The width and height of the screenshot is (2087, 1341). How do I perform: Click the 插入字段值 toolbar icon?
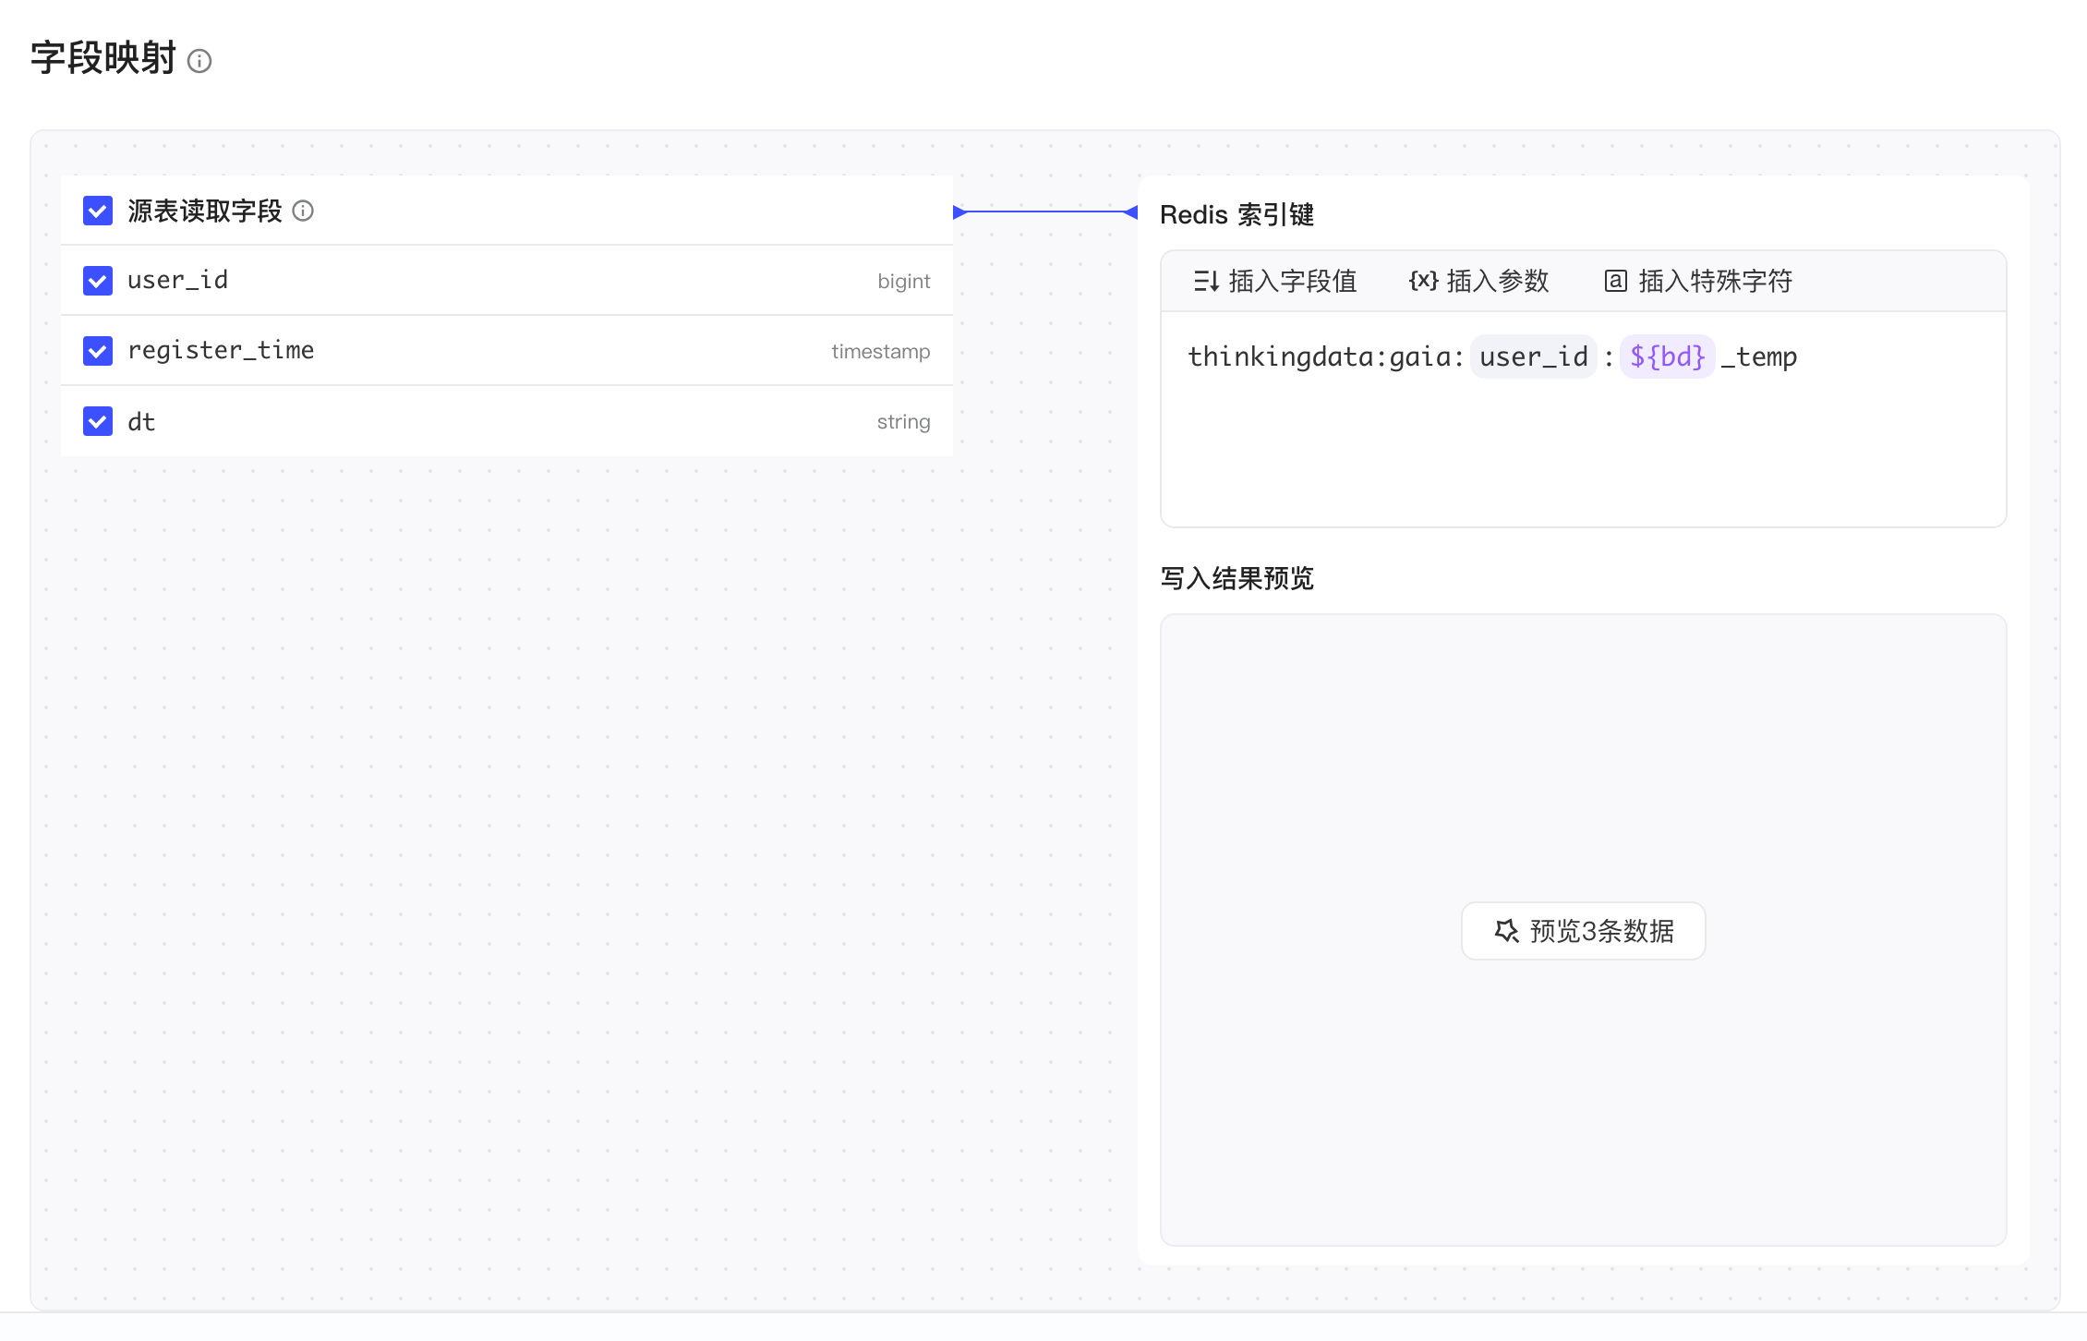[x=1206, y=281]
